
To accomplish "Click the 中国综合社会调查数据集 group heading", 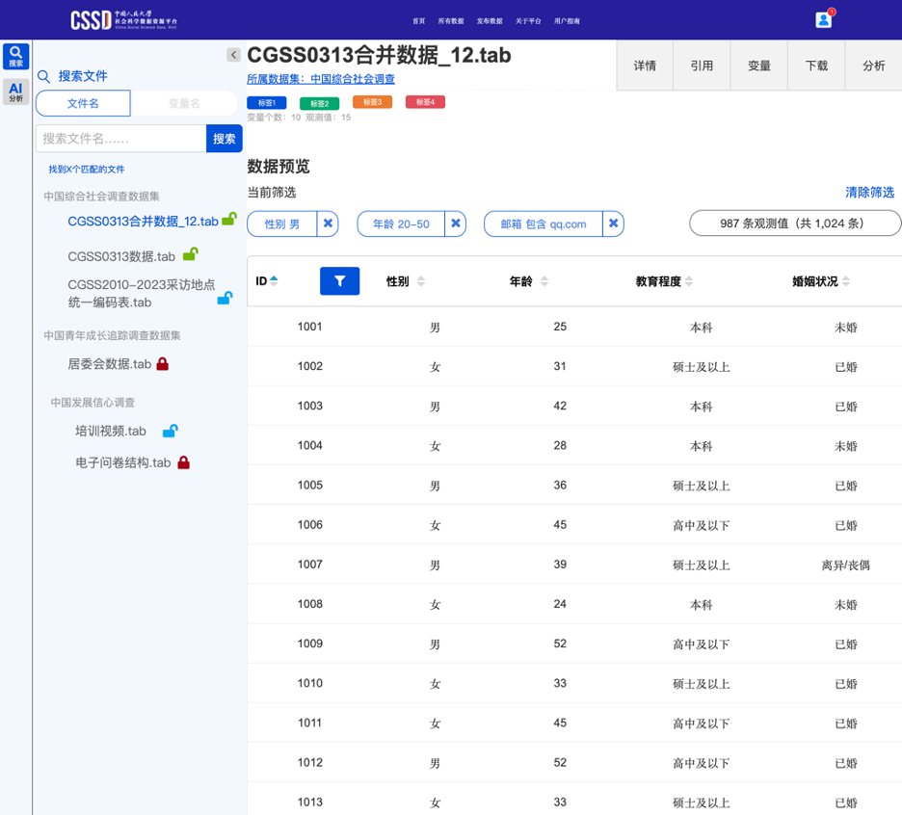I will pyautogui.click(x=101, y=197).
